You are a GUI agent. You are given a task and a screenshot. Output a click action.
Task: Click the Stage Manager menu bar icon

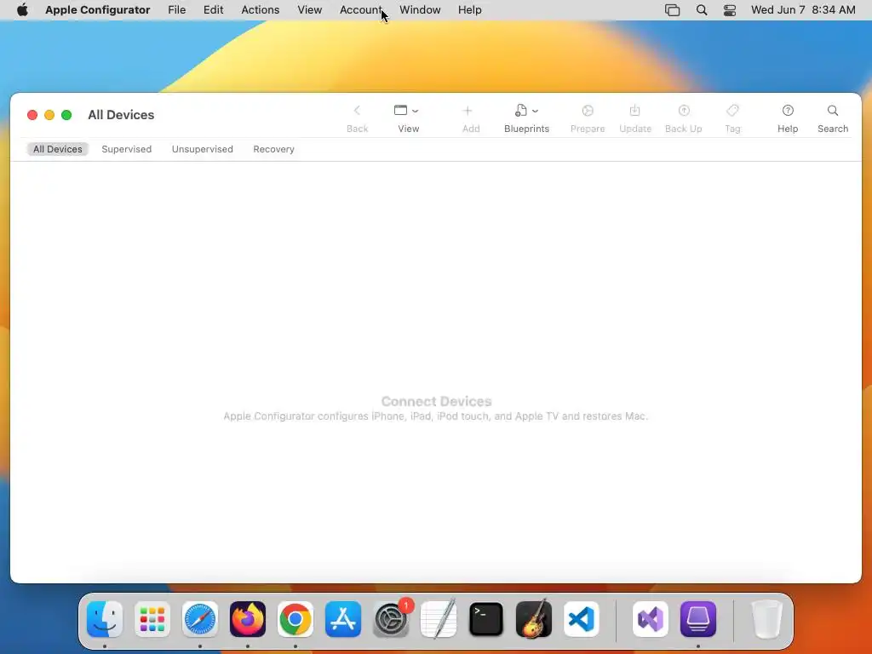pos(673,10)
